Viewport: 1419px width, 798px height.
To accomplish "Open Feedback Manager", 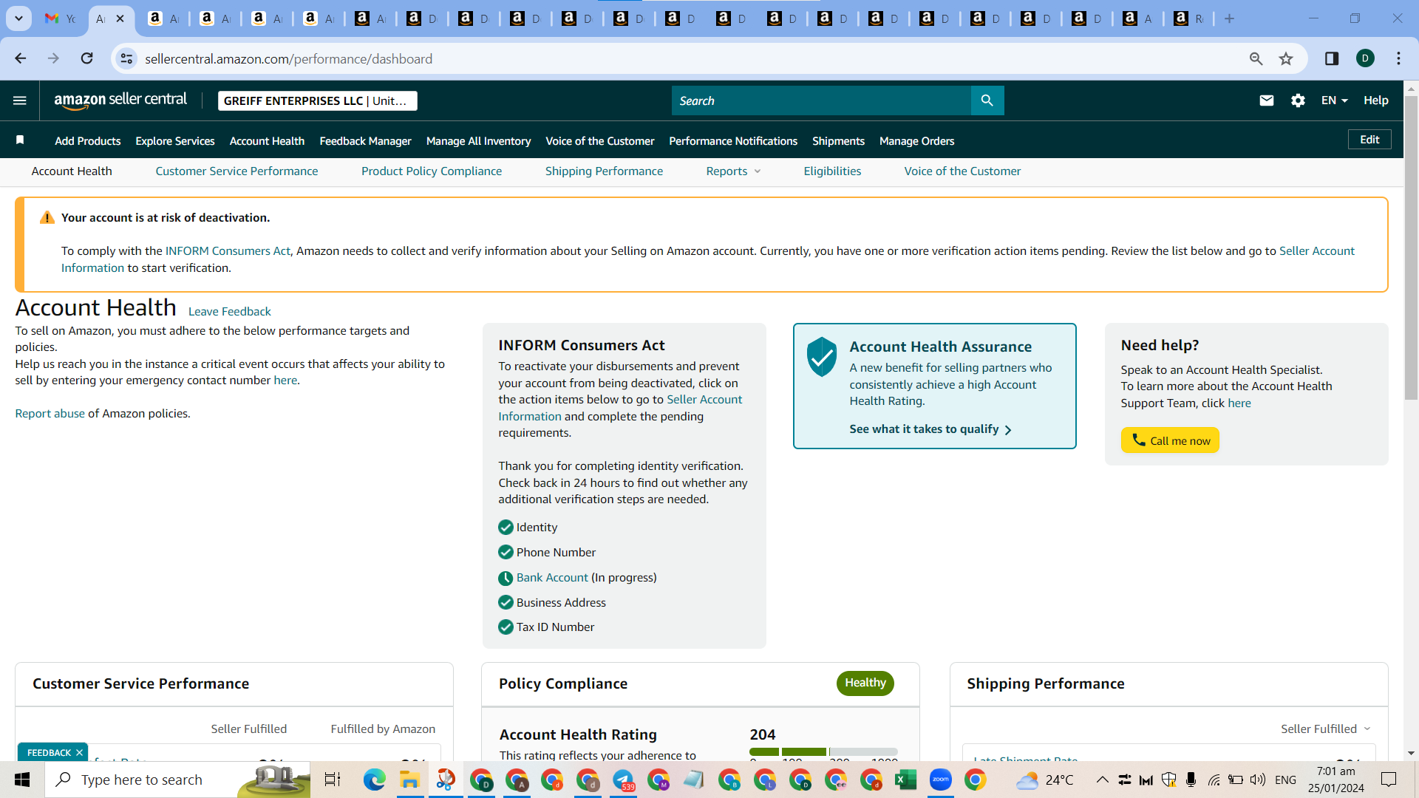I will coord(365,141).
